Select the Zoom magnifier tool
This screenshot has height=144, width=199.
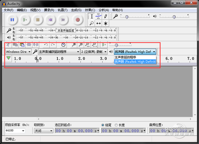(92, 23)
